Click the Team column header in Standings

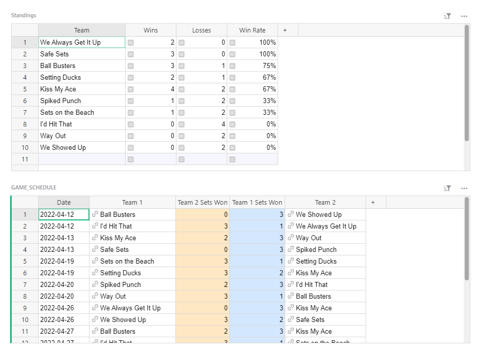(81, 30)
